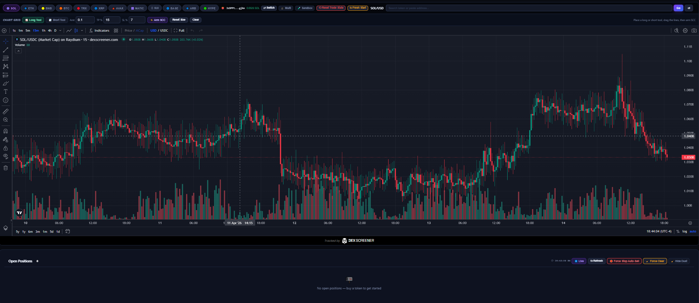Expand the Multi dropdown in the header

pyautogui.click(x=286, y=8)
